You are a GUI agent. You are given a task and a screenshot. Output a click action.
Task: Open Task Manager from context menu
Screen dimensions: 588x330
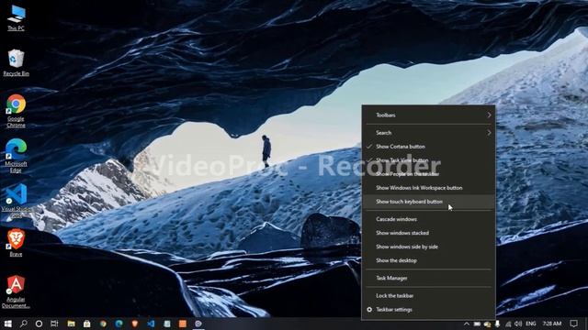[428, 279]
